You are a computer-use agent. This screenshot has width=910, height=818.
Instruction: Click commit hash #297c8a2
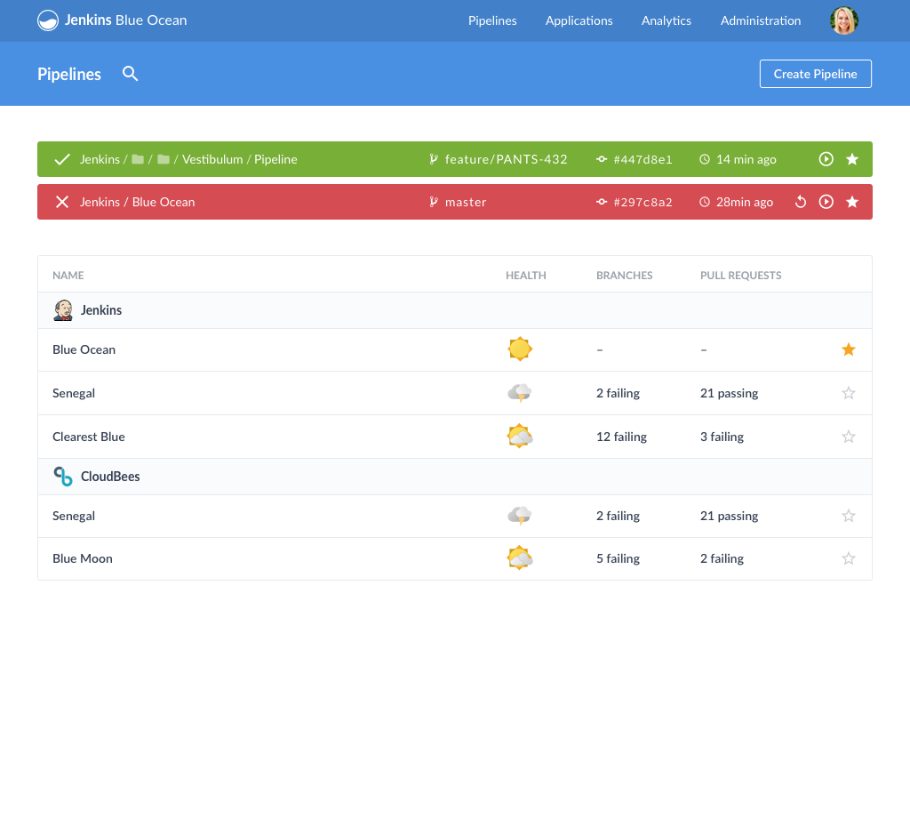click(x=643, y=202)
